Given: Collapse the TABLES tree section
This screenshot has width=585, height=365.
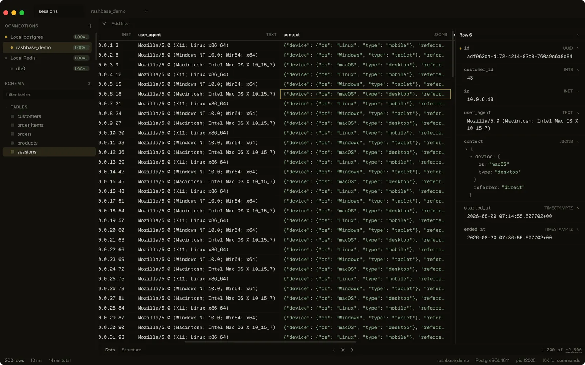Looking at the screenshot, I should point(7,107).
